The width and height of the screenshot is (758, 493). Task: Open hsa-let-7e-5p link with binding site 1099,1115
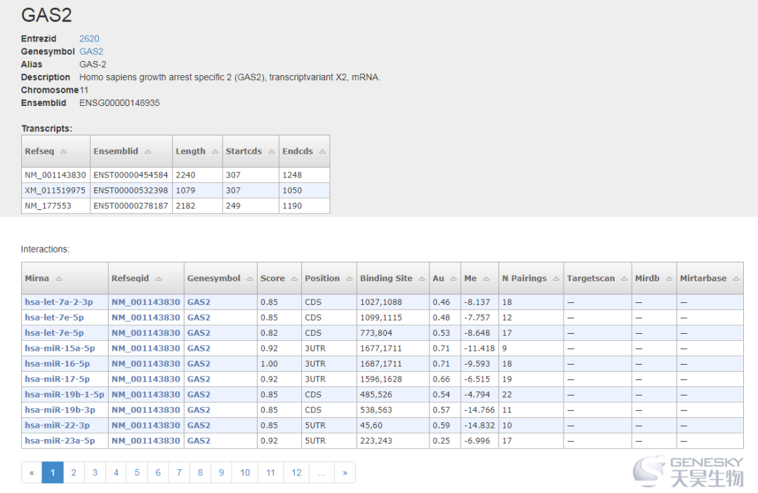click(x=54, y=318)
